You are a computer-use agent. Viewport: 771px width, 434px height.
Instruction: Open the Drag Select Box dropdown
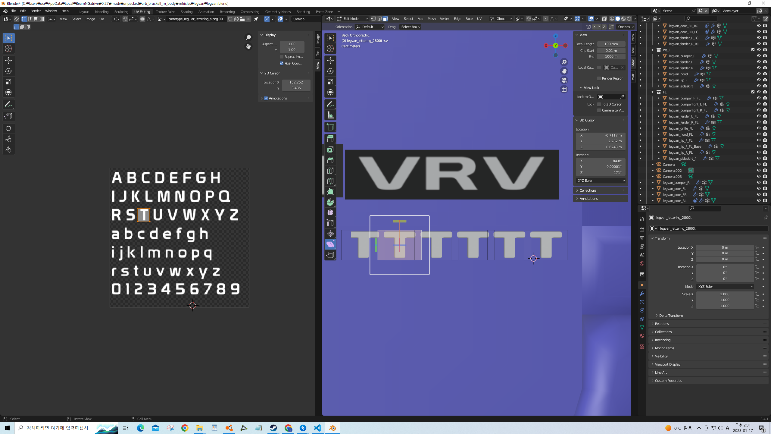[x=410, y=27]
